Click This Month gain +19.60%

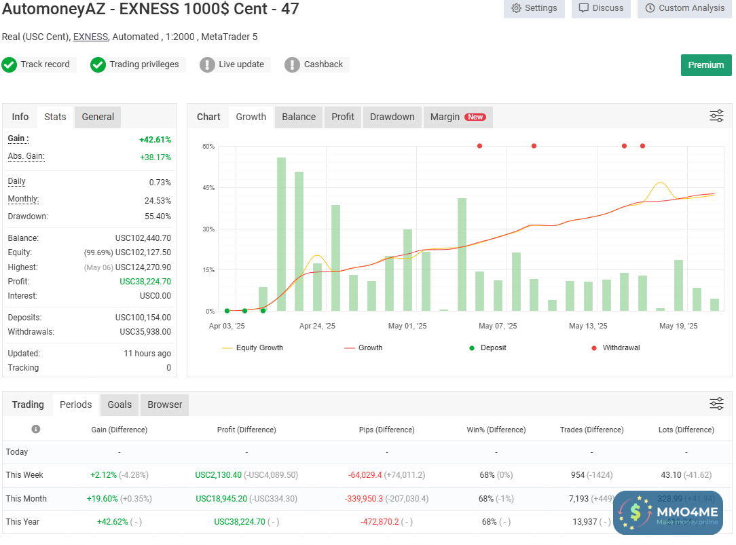[102, 499]
